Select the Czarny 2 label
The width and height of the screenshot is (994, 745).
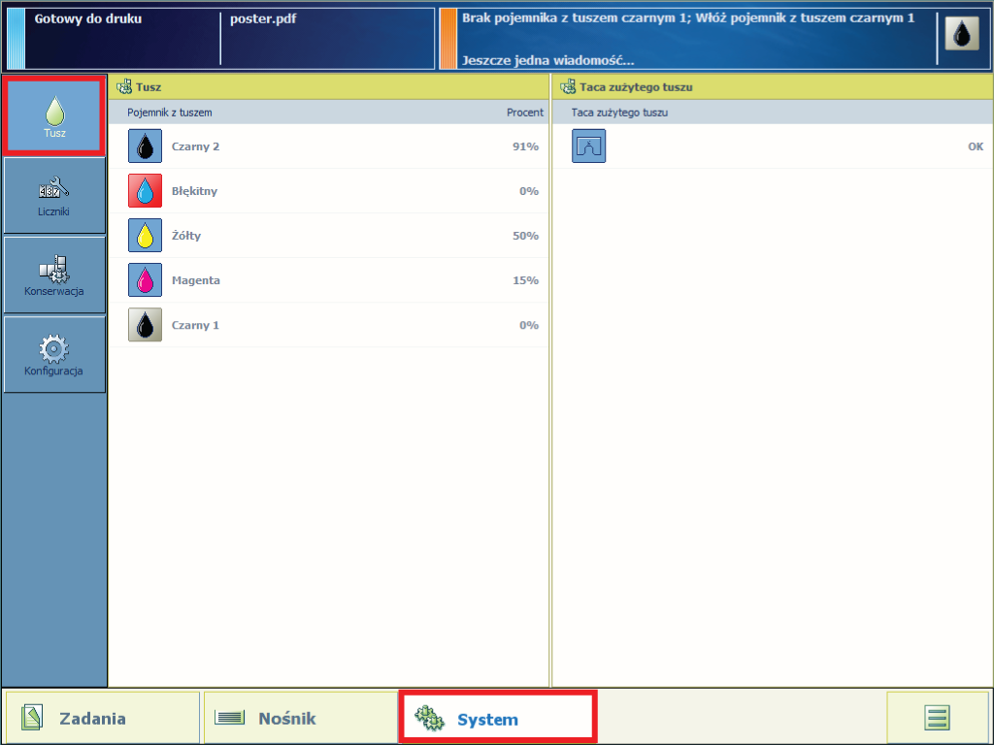click(195, 146)
